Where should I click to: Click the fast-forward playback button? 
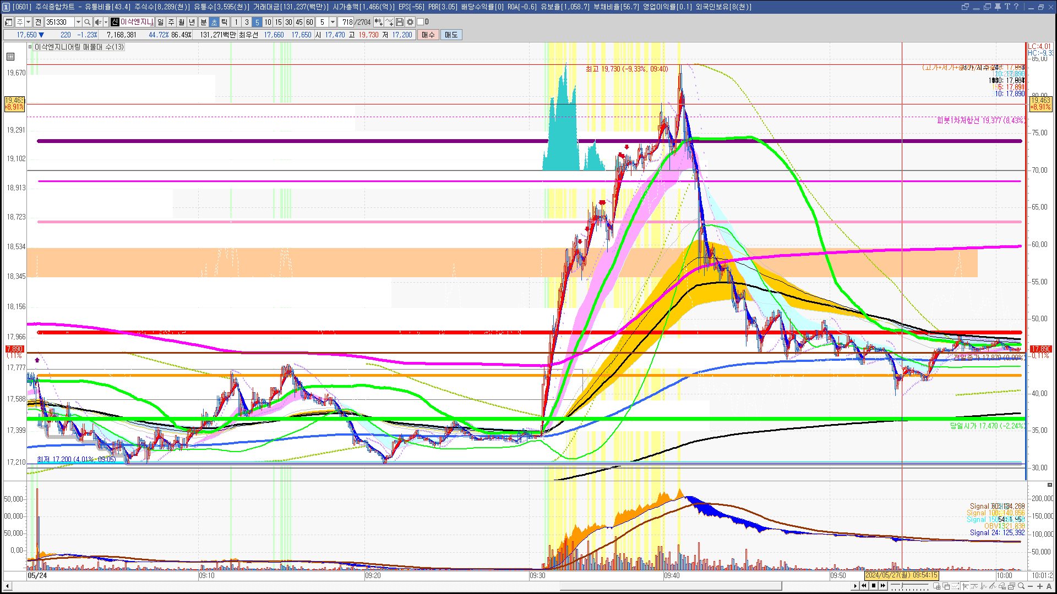[x=883, y=586]
